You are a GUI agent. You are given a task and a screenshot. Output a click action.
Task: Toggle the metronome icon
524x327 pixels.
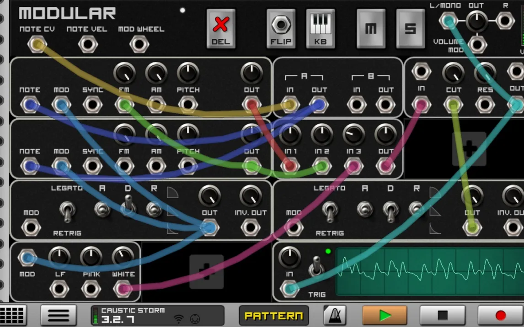tap(335, 315)
